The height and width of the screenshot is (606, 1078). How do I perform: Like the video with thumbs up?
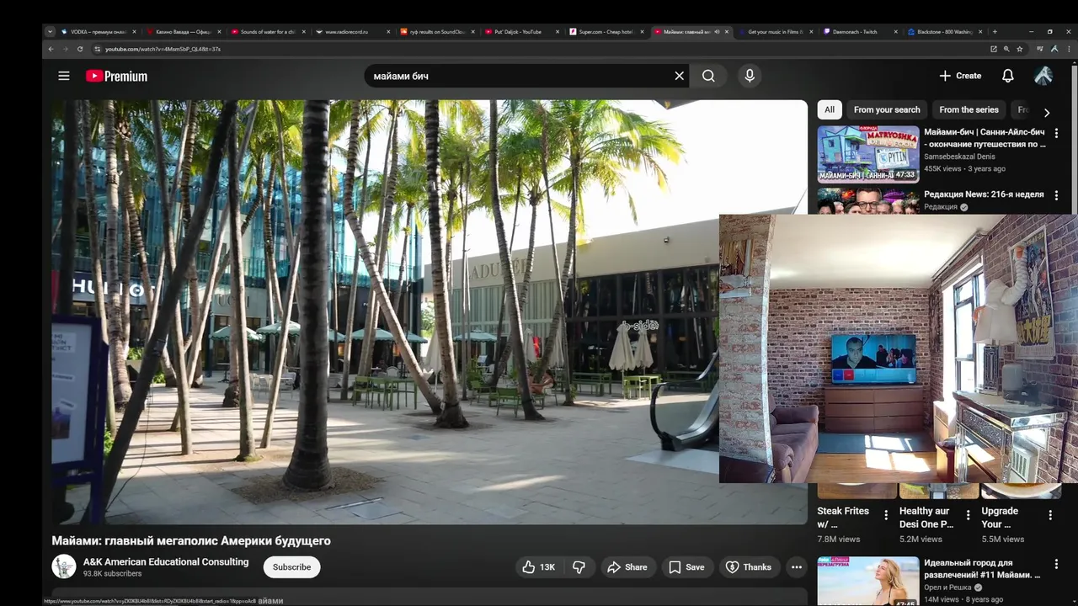point(538,567)
